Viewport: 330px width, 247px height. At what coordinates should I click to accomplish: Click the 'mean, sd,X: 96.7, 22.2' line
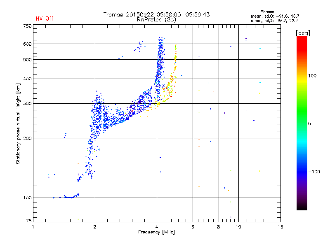[x=274, y=21]
